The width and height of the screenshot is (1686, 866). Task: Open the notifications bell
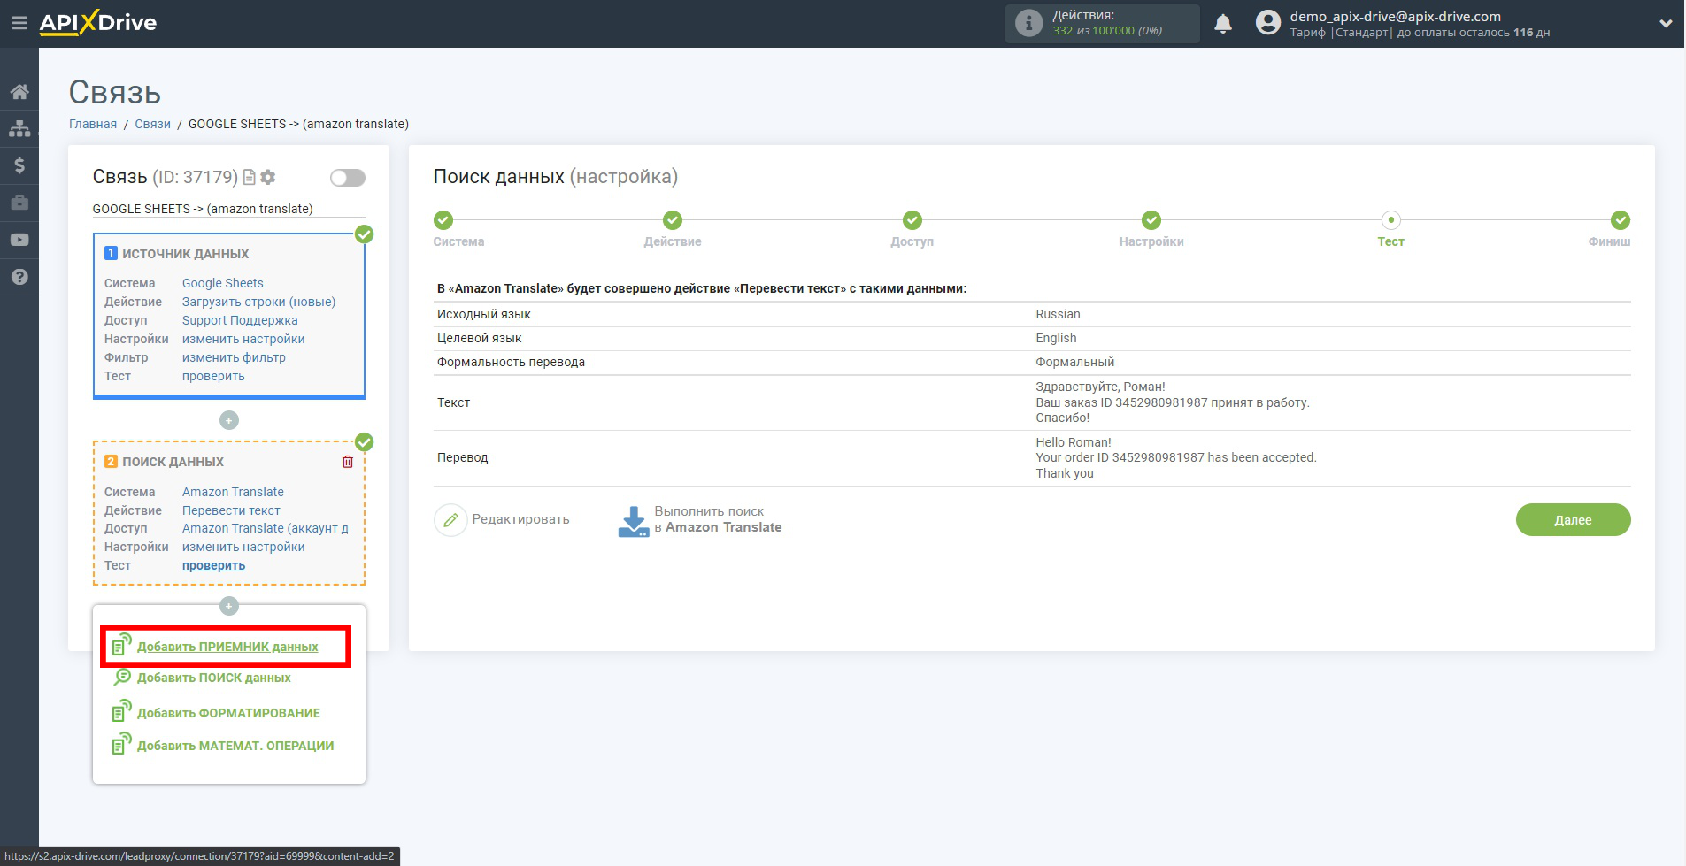(x=1223, y=24)
